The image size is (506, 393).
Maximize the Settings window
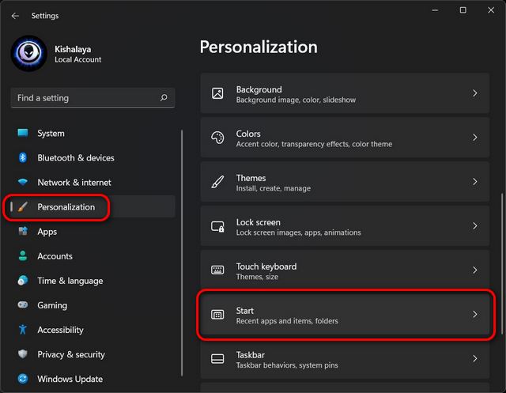click(x=463, y=10)
